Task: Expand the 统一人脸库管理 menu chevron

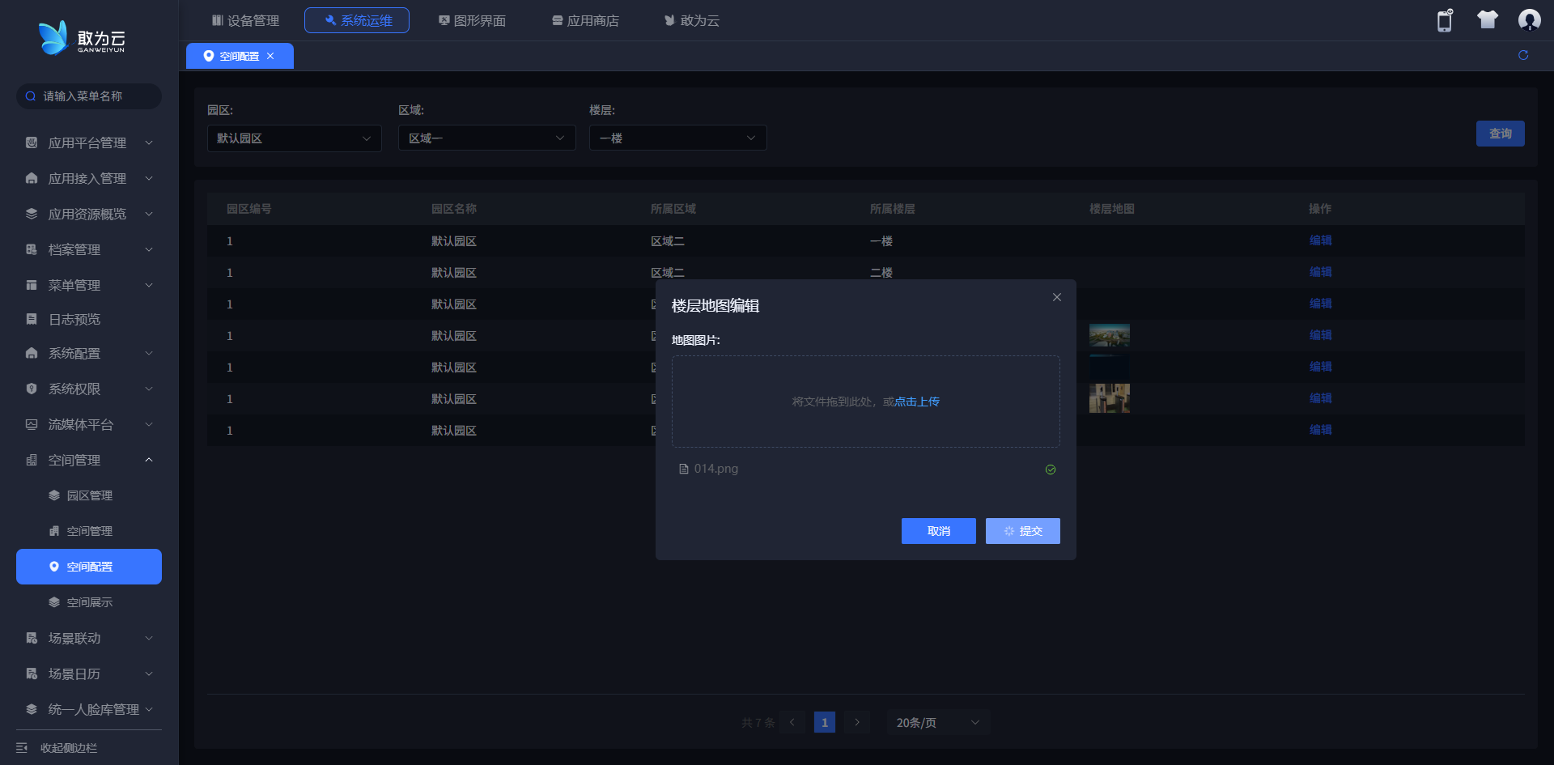Action: pos(149,709)
